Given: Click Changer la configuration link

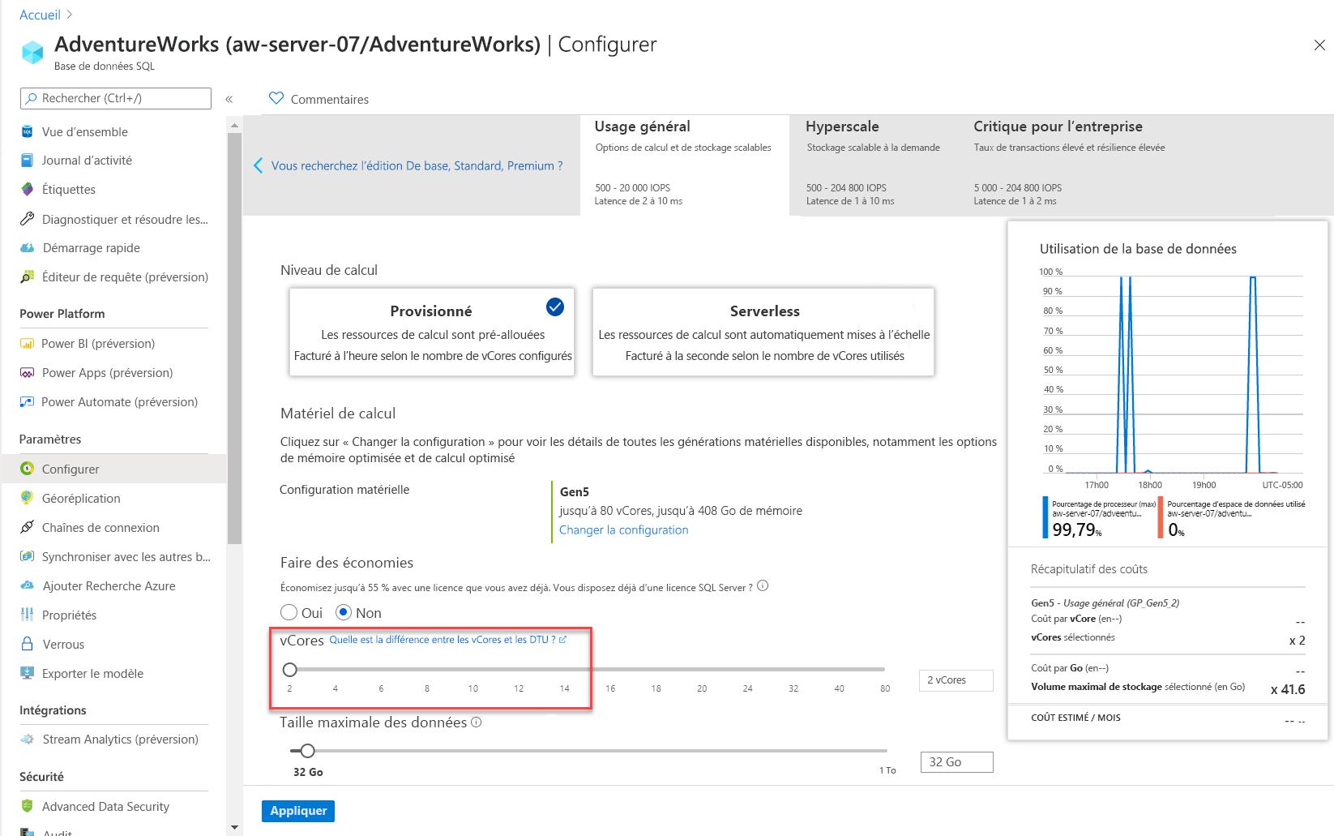Looking at the screenshot, I should click(x=623, y=529).
